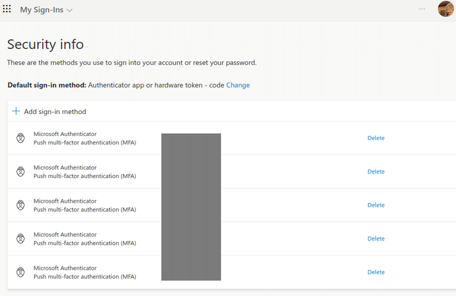
Task: Change the default sign-in method
Action: [238, 85]
